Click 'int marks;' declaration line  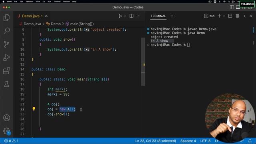(x=57, y=89)
